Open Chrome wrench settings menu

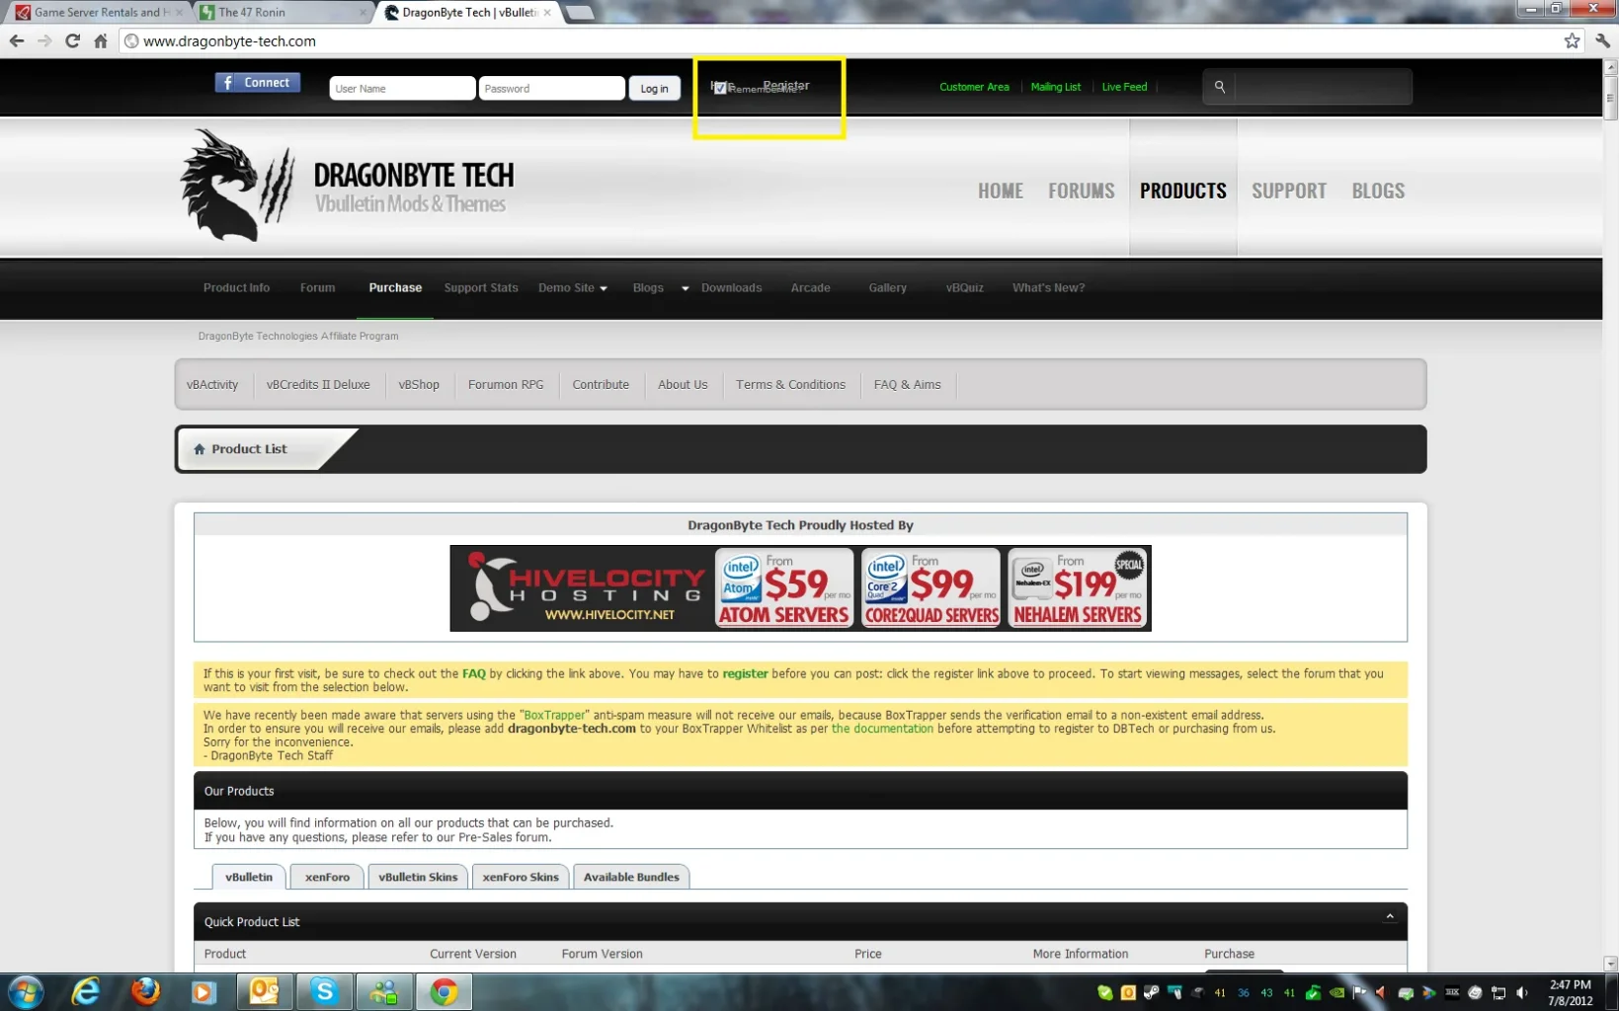tap(1602, 40)
